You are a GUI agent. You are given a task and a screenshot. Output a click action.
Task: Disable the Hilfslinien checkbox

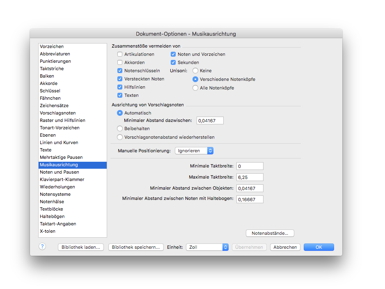tap(120, 87)
